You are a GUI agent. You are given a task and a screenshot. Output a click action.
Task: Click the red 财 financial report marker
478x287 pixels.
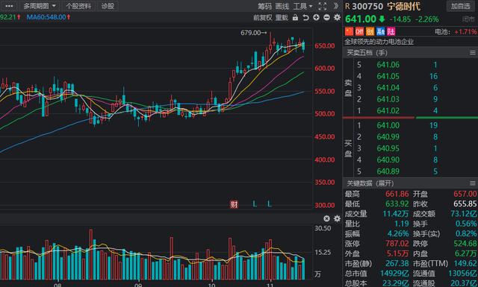[234, 204]
